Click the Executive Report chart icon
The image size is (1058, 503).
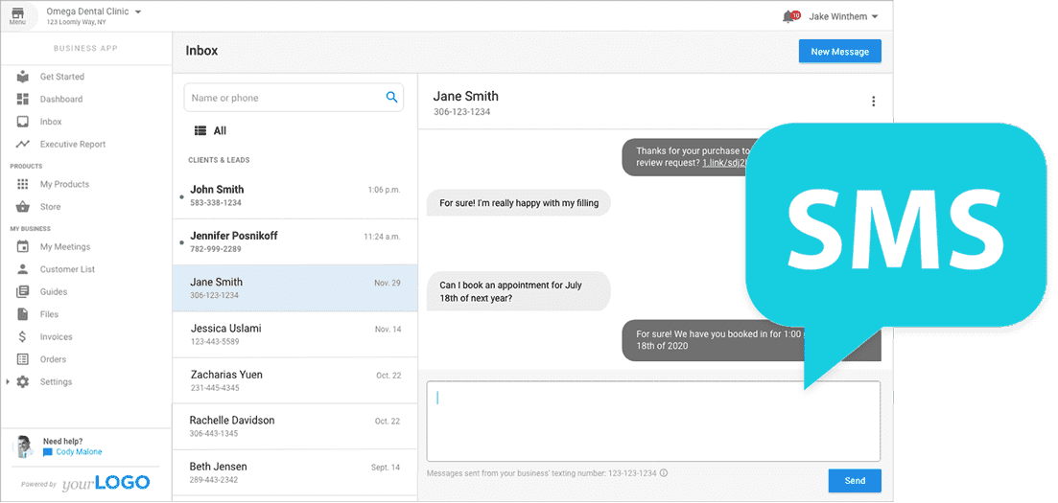point(23,145)
